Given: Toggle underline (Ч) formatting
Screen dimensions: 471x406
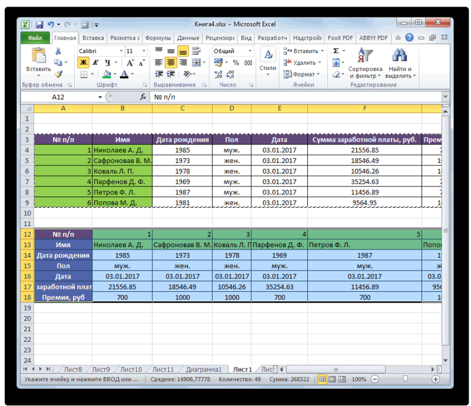Looking at the screenshot, I should point(108,62).
